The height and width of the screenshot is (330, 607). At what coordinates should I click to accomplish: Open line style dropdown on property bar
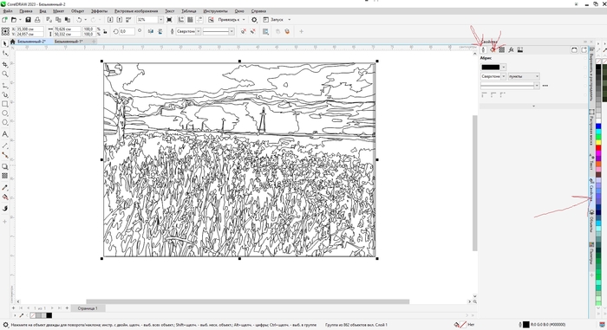click(232, 31)
